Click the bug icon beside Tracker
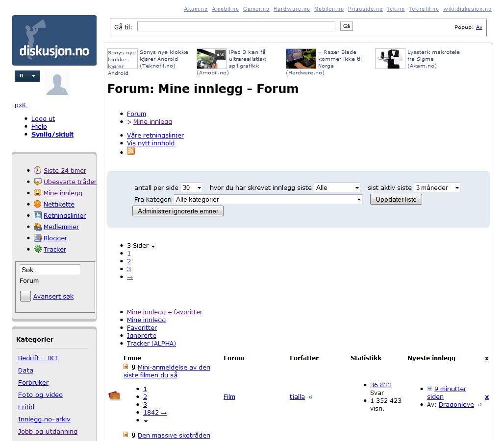Screen dimensions: 502x441 pos(37,249)
